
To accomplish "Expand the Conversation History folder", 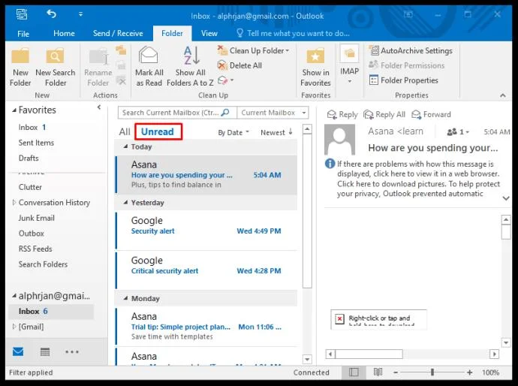I will pos(14,203).
